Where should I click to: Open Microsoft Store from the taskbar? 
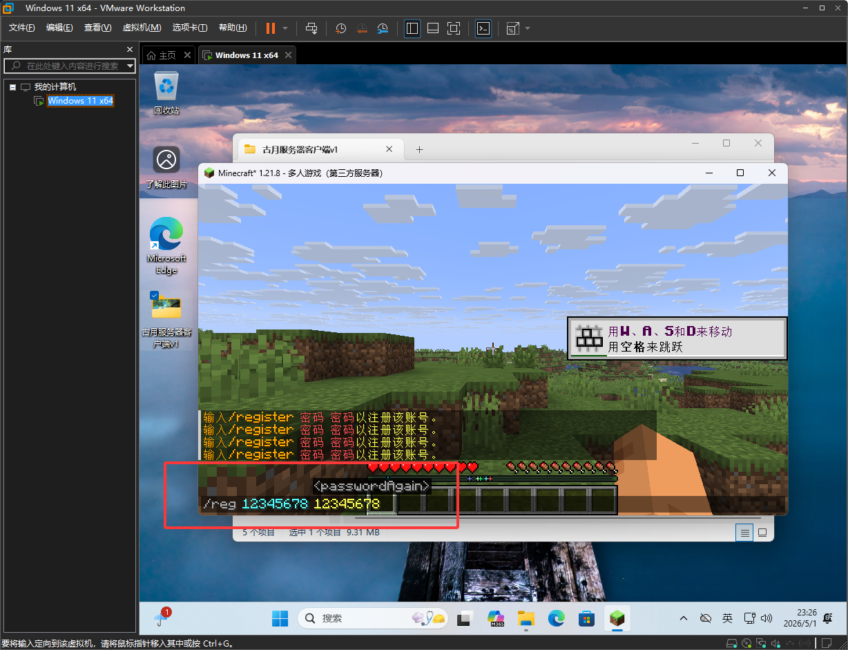586,618
